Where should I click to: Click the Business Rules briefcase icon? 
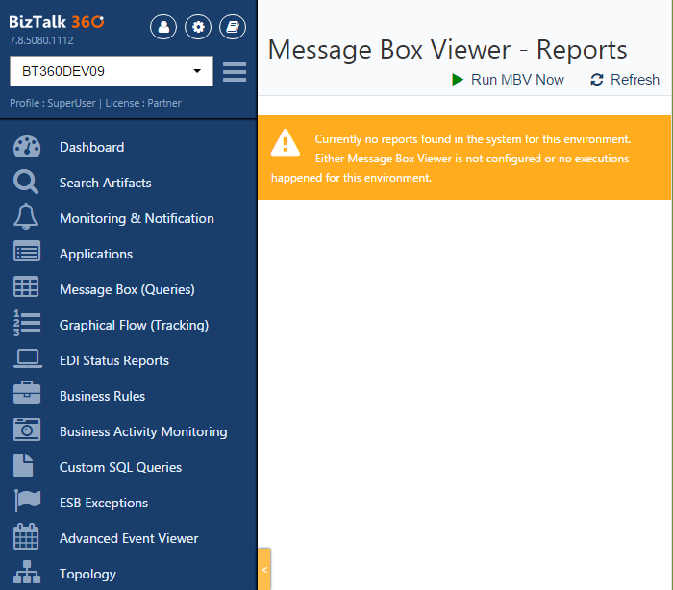[27, 393]
